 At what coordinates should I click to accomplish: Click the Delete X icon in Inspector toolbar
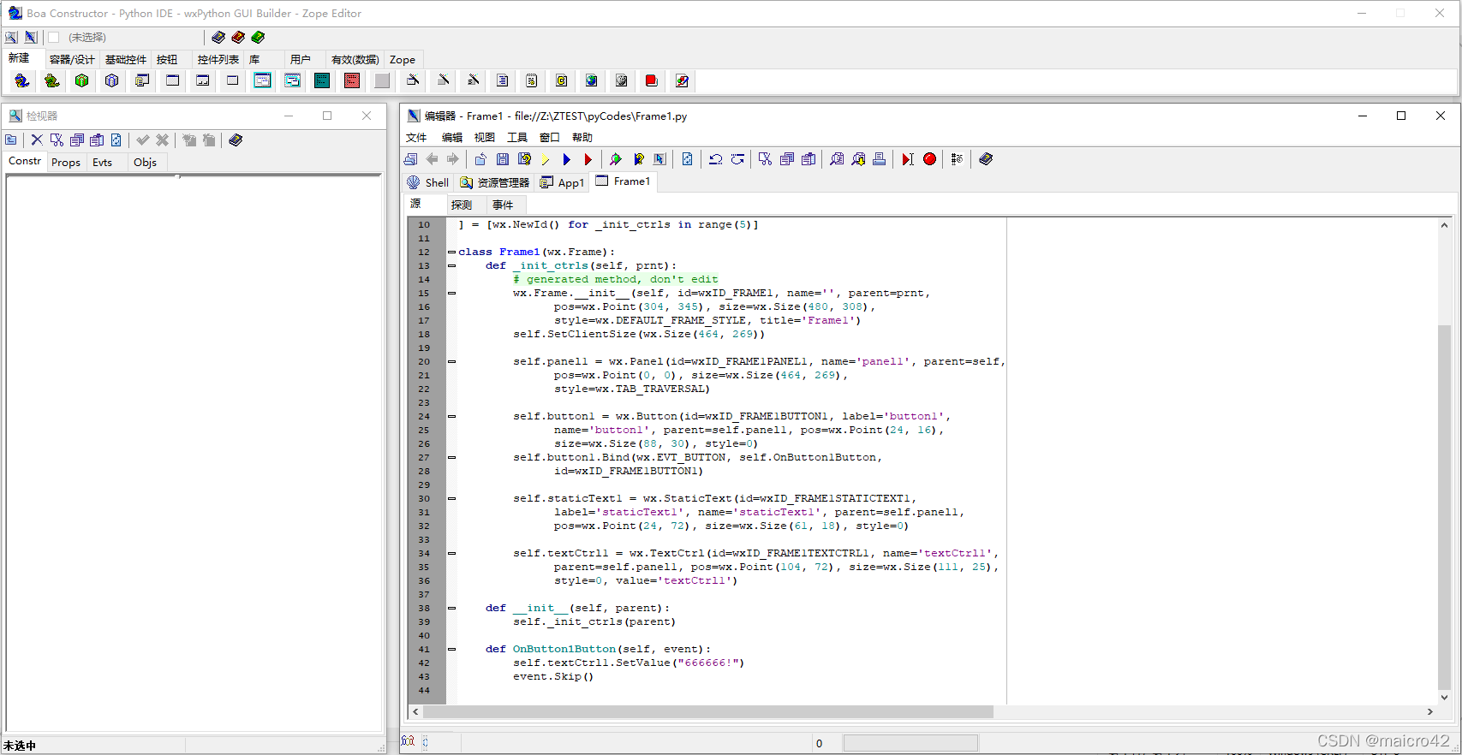click(x=37, y=140)
